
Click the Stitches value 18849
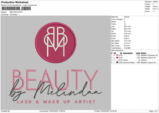(x=155, y=2)
